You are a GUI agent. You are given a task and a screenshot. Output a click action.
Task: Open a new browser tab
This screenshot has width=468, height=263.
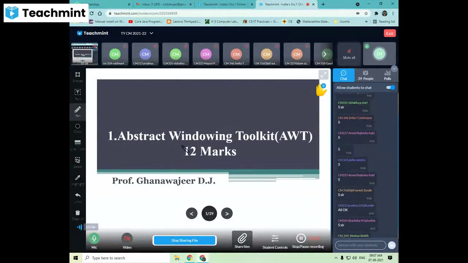pyautogui.click(x=323, y=4)
